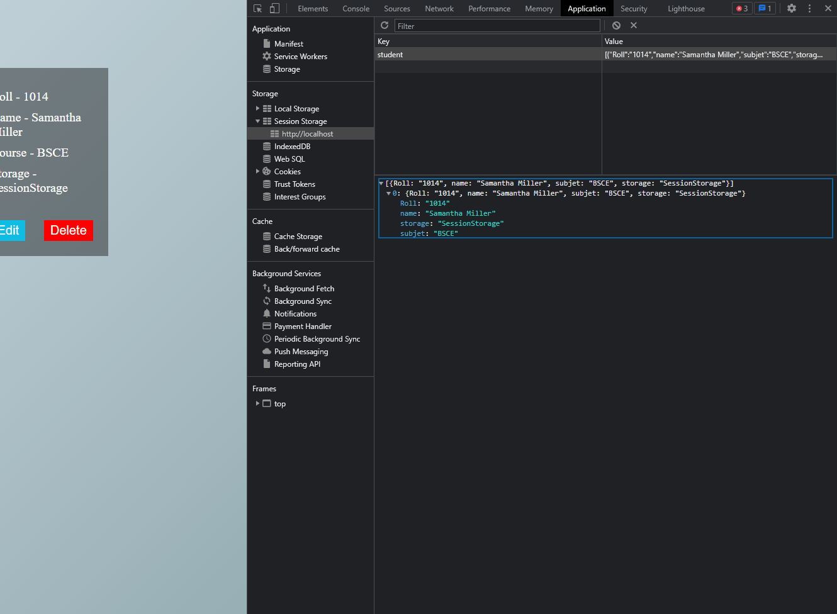This screenshot has width=837, height=614.
Task: Click the Delete button on the page
Action: [x=68, y=230]
